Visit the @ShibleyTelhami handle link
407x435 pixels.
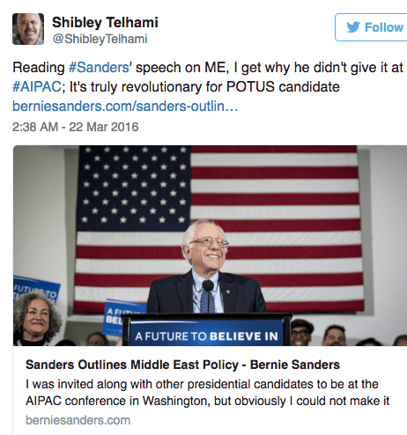tap(100, 39)
